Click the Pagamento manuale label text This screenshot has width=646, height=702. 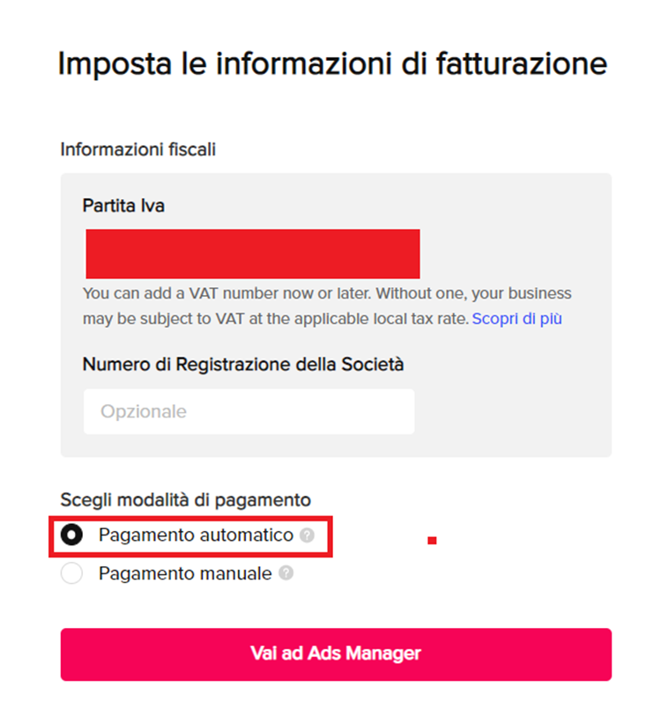[185, 573]
